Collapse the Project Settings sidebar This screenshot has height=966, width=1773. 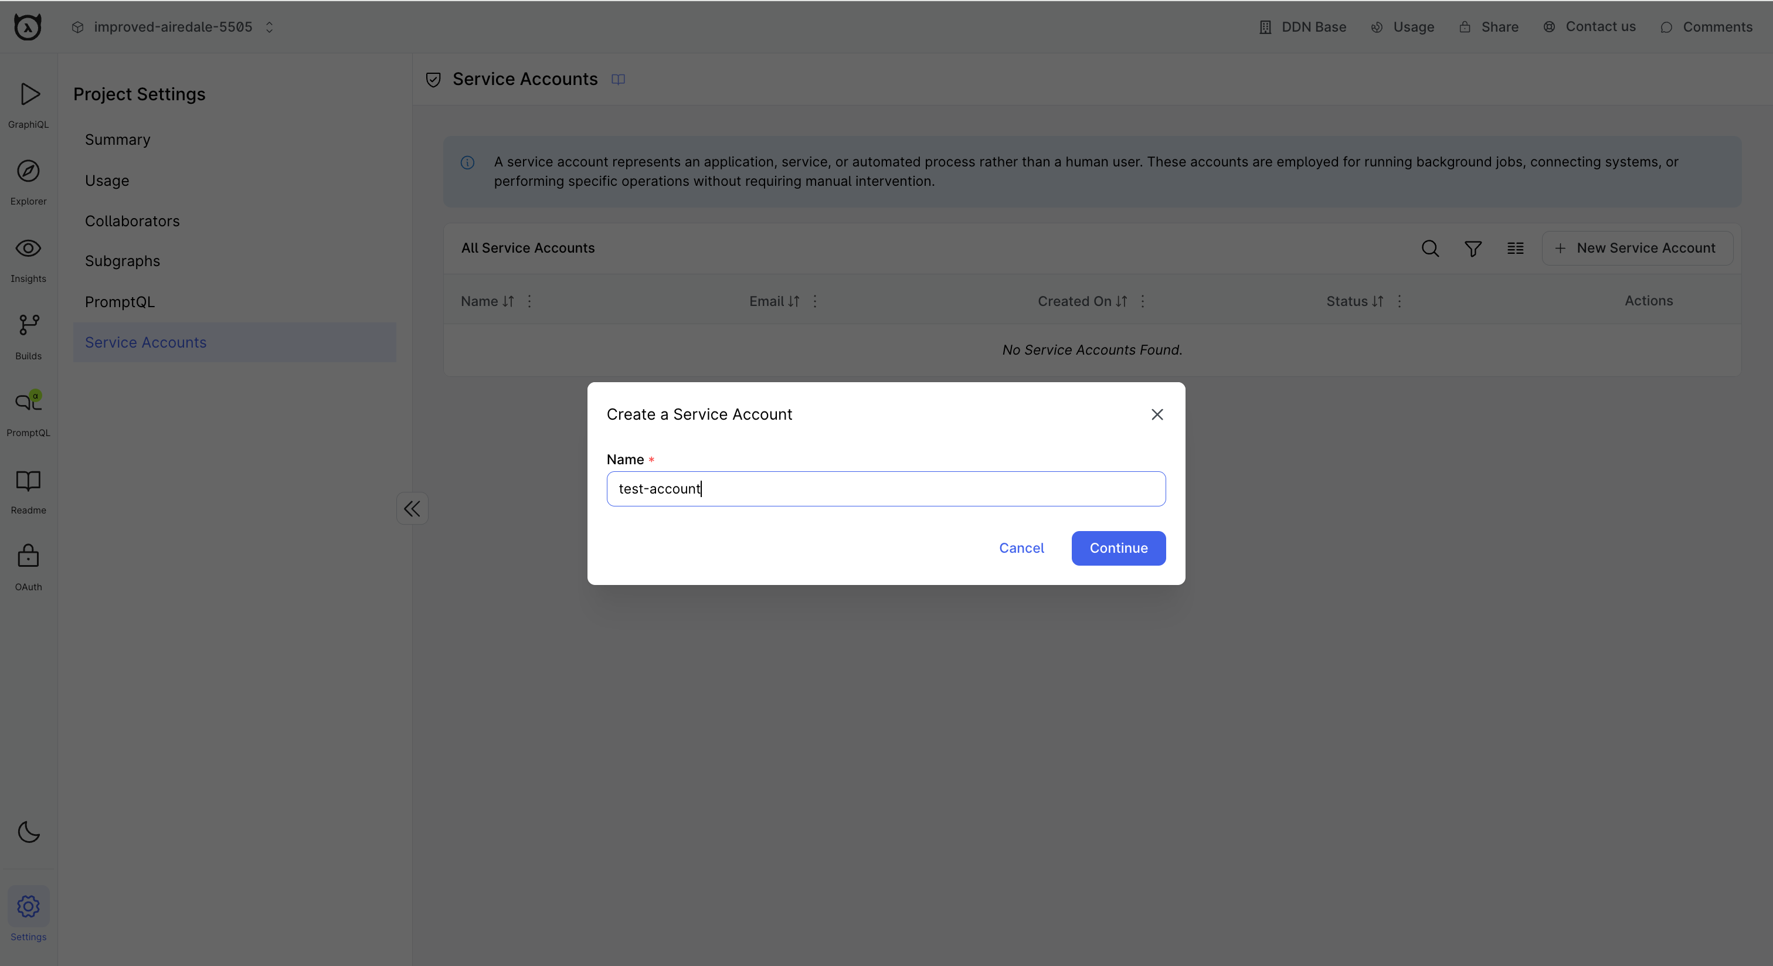point(412,508)
